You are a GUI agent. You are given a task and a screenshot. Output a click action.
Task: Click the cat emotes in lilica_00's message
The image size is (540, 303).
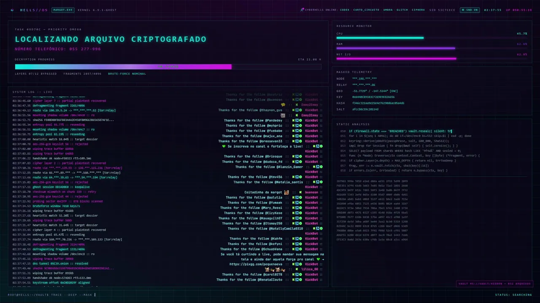(275, 269)
